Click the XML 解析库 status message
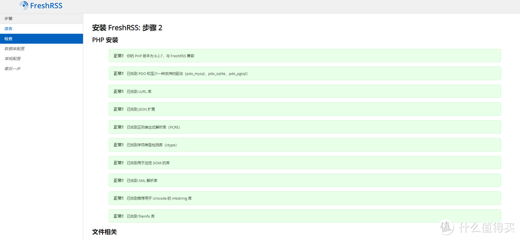The image size is (520, 240). tap(305, 180)
